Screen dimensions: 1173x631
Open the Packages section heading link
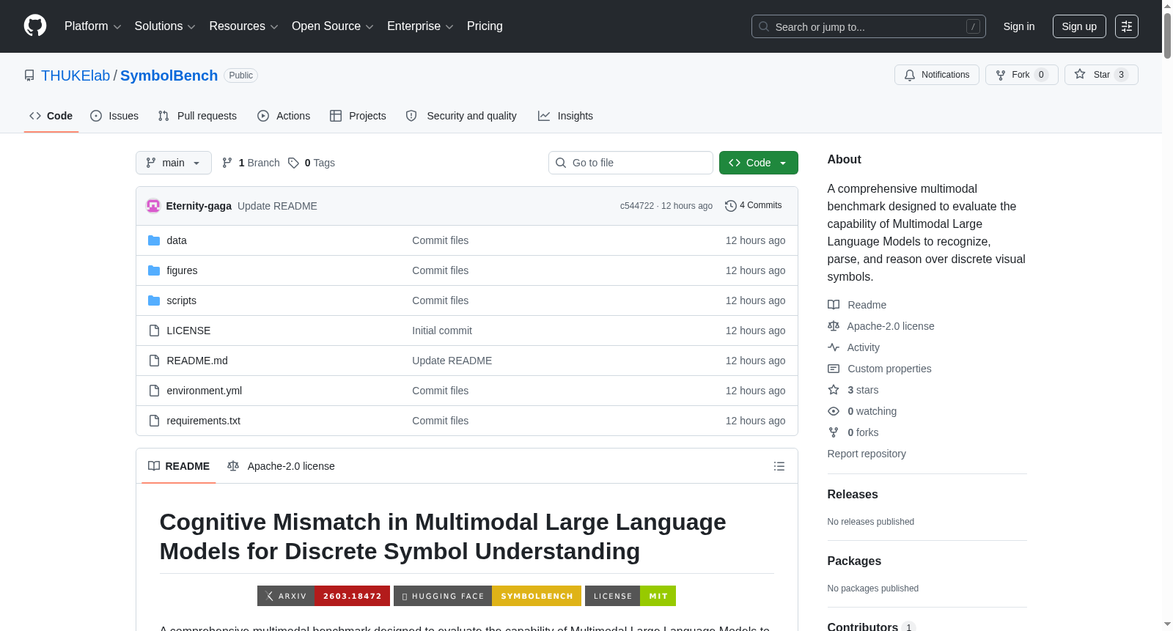[854, 561]
